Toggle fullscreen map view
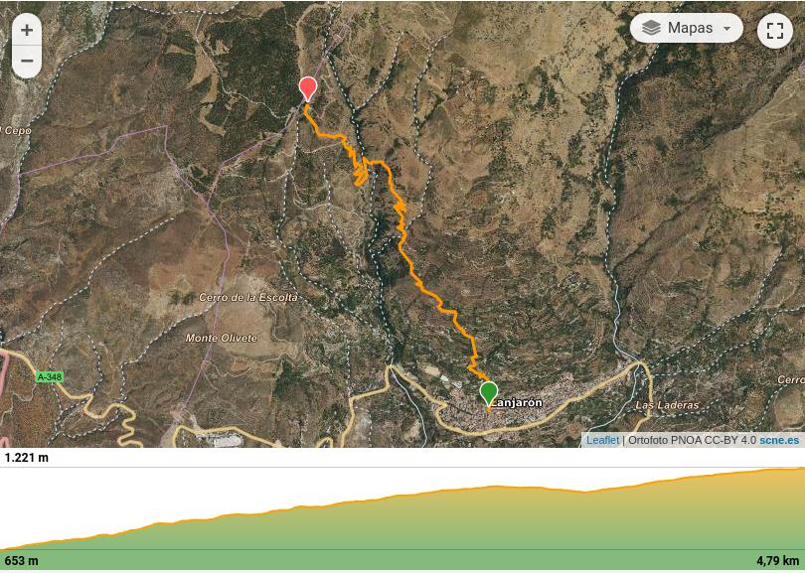This screenshot has width=805, height=573. pyautogui.click(x=775, y=31)
